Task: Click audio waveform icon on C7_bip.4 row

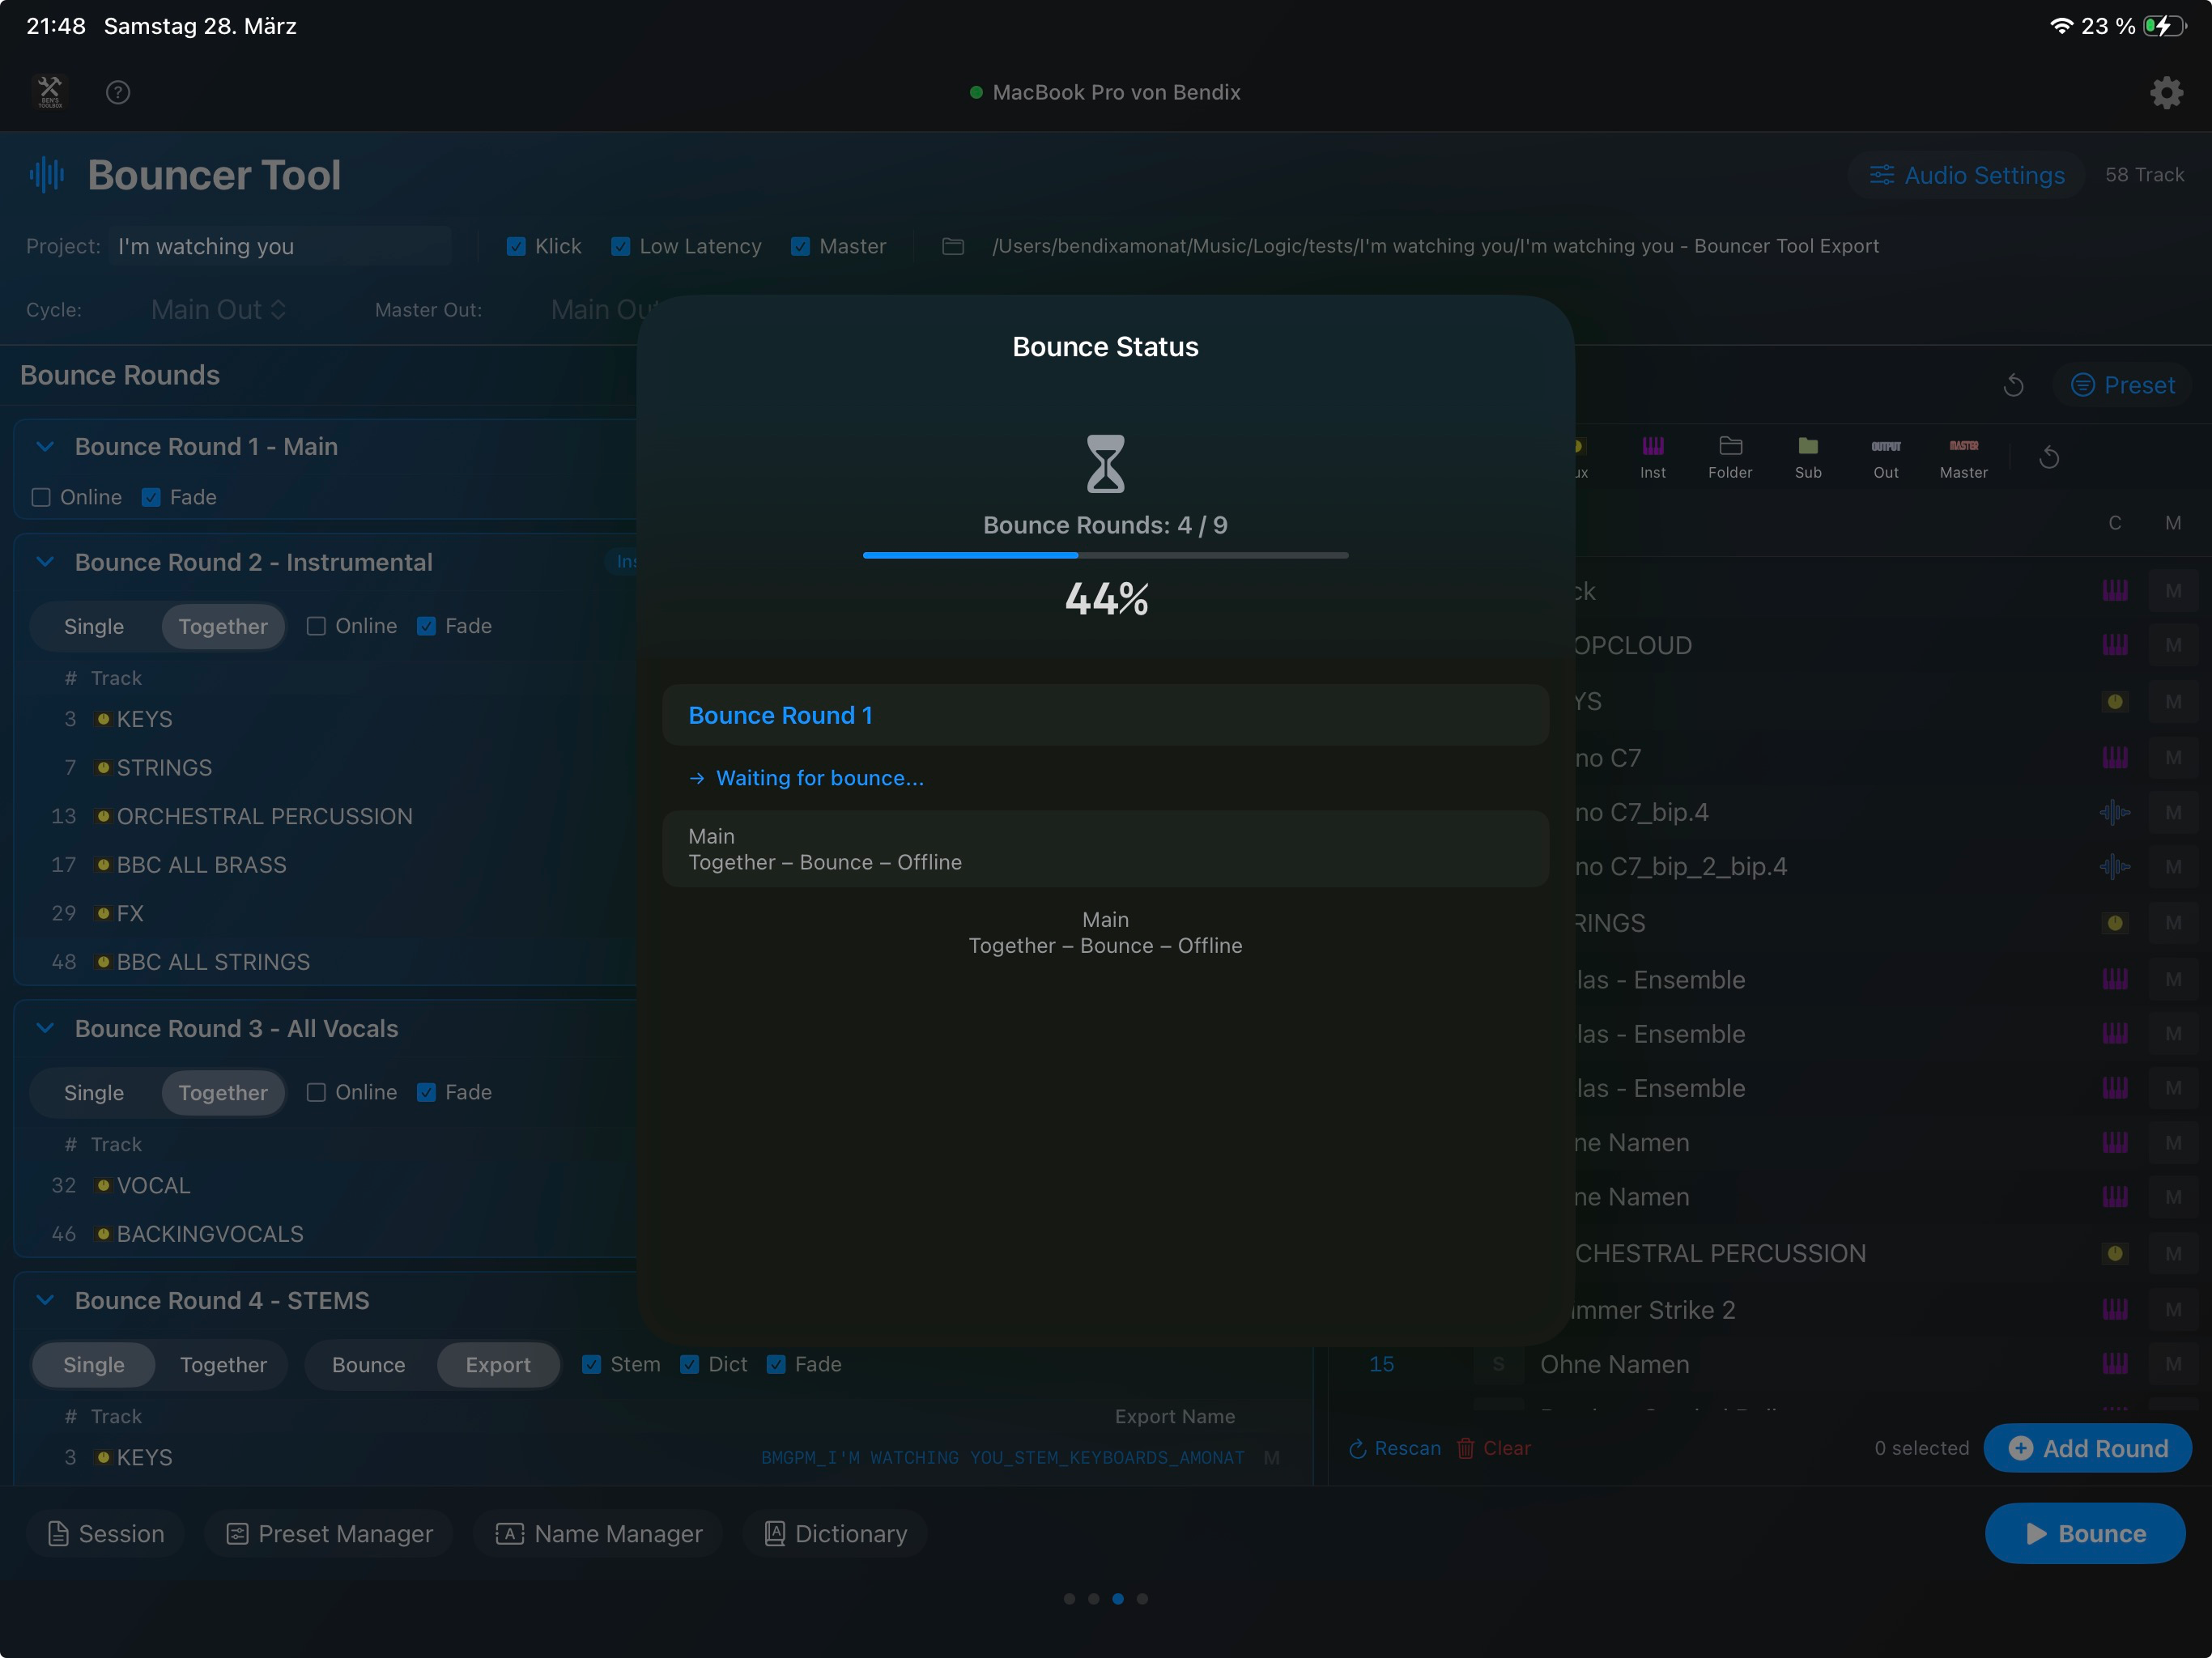Action: point(2115,812)
